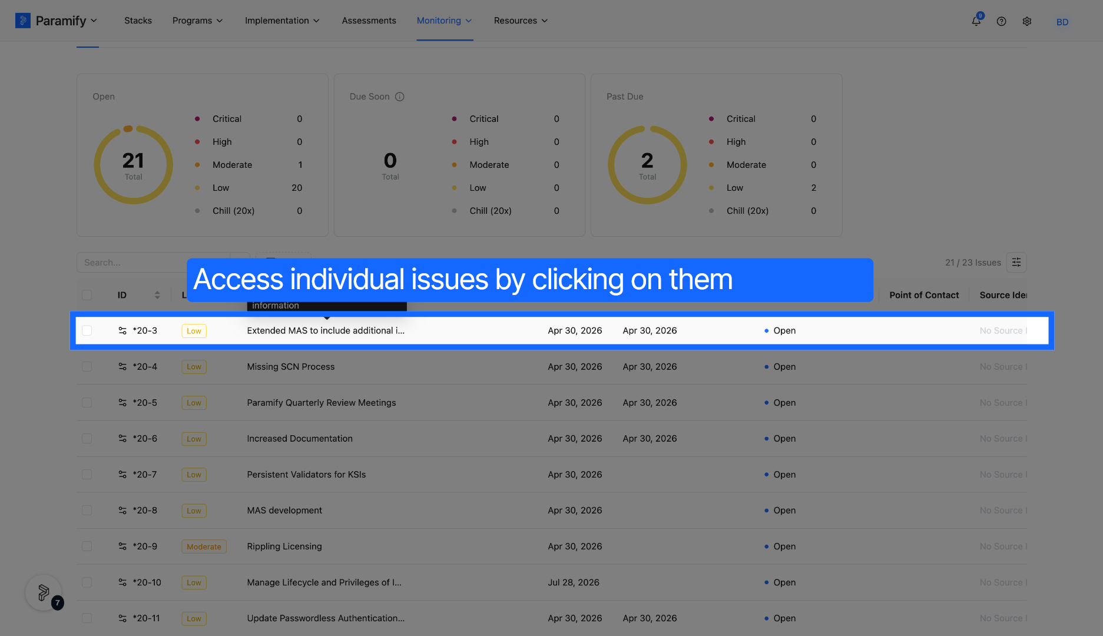The height and width of the screenshot is (636, 1103).
Task: Open issue Persistent Validators for KSIs
Action: pos(306,475)
